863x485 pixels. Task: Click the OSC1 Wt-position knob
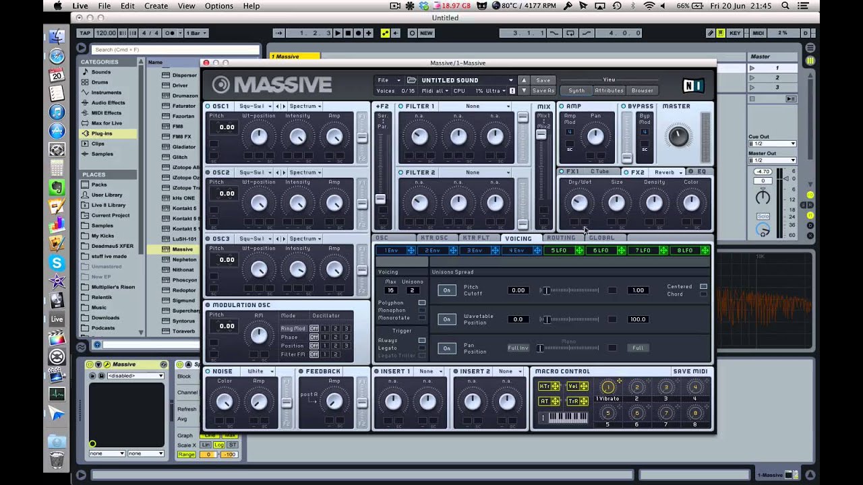coord(258,137)
